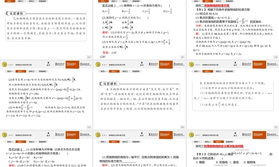279x167 pixels.
Task: Click the gold school emblem on slide 19
Action: [191, 64]
